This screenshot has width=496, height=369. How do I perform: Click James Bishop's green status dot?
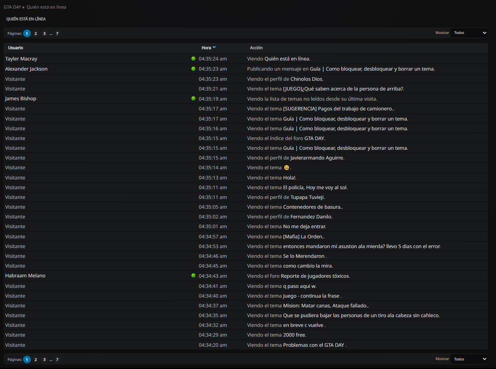click(193, 99)
